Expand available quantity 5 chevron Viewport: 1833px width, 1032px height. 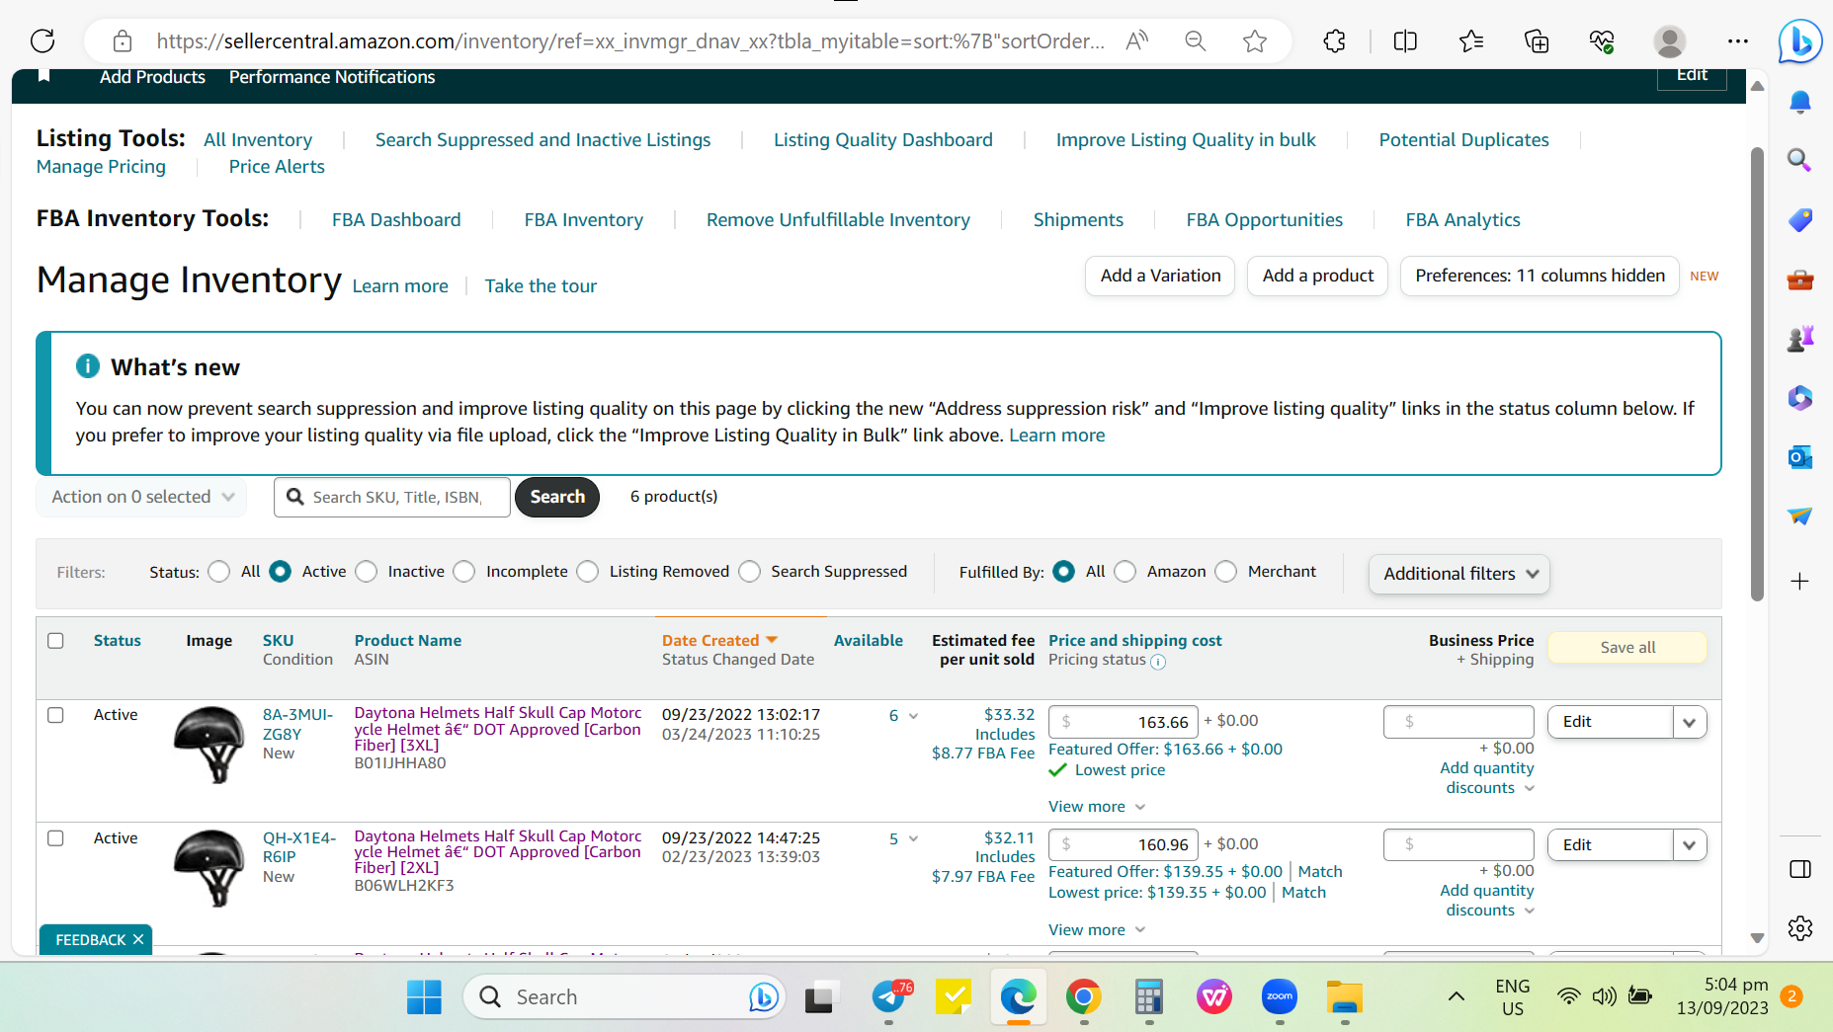913,839
